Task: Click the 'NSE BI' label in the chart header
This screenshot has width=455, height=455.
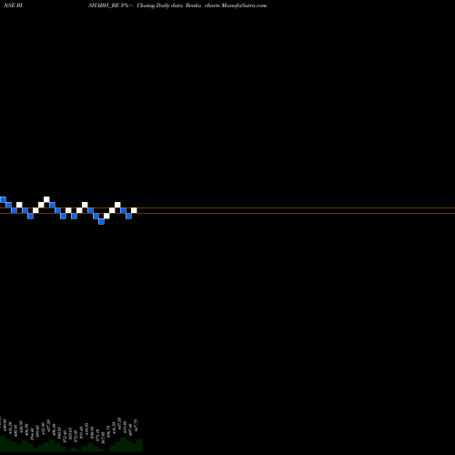Action: pos(13,5)
